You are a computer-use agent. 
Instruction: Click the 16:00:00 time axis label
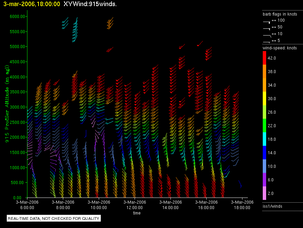206,207
